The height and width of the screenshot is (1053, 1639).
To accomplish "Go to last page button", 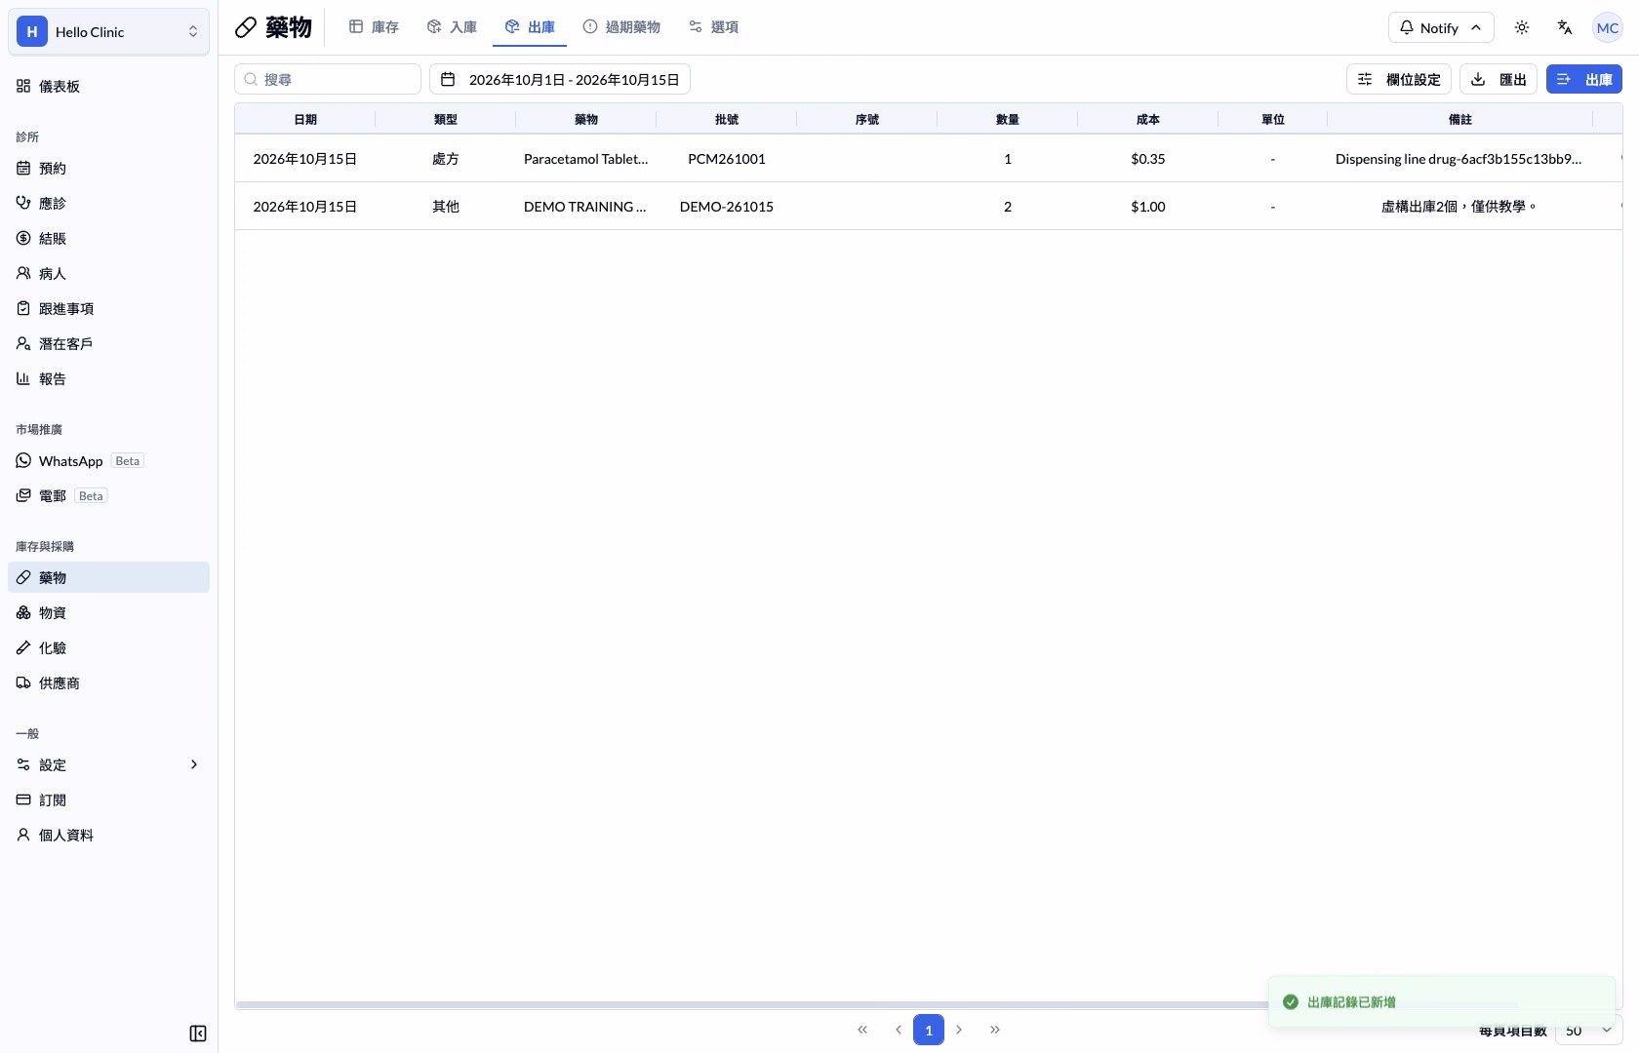I will [995, 1030].
